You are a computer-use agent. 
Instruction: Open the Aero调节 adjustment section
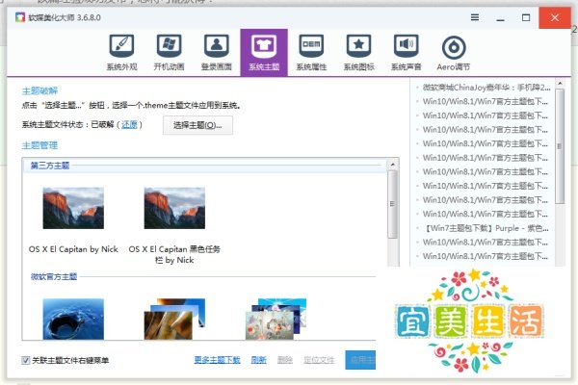[x=454, y=52]
